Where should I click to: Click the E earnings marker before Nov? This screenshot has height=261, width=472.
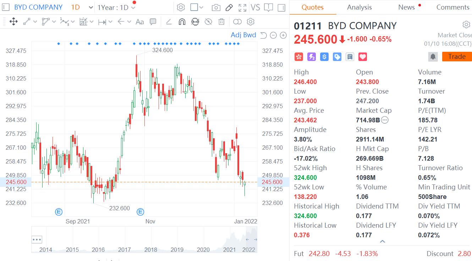(140, 212)
